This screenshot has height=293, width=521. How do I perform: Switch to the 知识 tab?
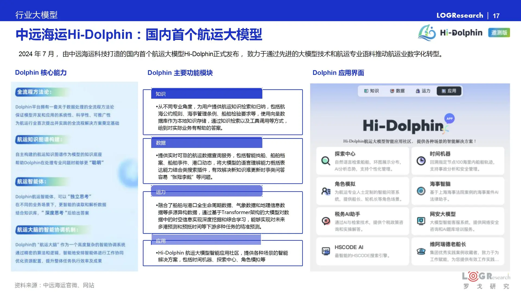click(x=371, y=91)
